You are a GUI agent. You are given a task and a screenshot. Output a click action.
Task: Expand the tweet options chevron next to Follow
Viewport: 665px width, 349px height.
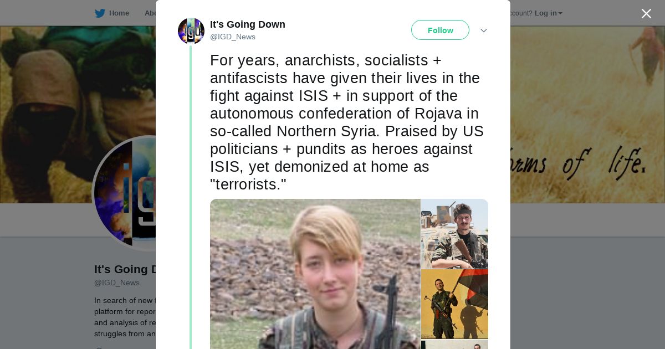click(484, 30)
